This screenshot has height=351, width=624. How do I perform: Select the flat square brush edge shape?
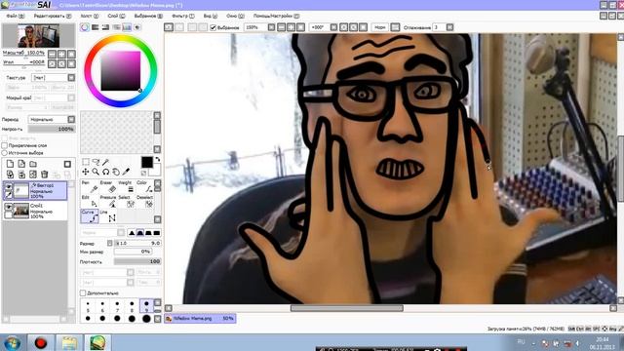pyautogui.click(x=157, y=233)
